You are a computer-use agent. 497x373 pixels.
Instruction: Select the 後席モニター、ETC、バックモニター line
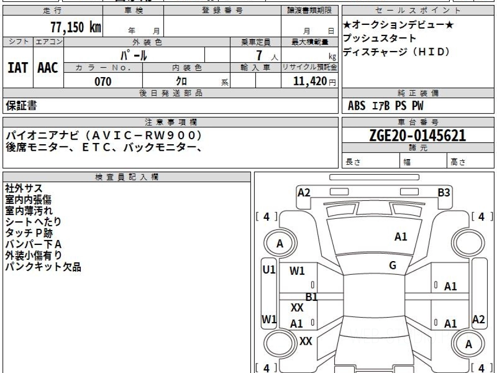(104, 147)
